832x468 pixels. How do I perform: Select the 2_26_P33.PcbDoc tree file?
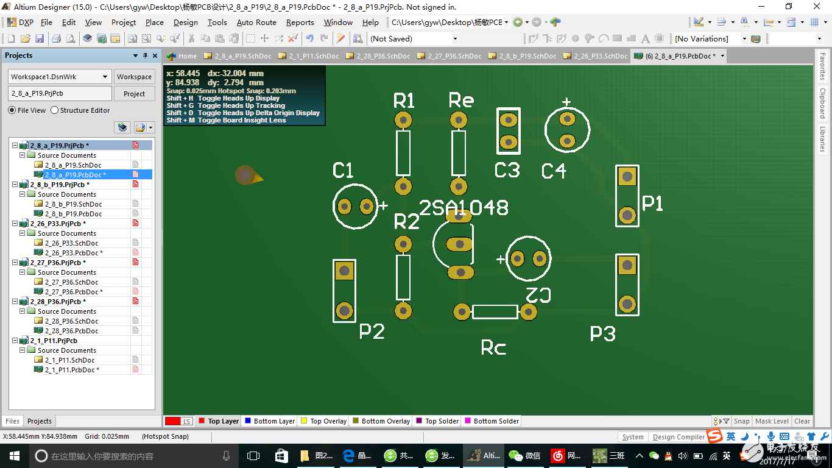pyautogui.click(x=74, y=253)
